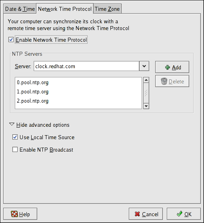204x223 pixels.
Task: Click the red X Cancel icon
Action: [137, 214]
